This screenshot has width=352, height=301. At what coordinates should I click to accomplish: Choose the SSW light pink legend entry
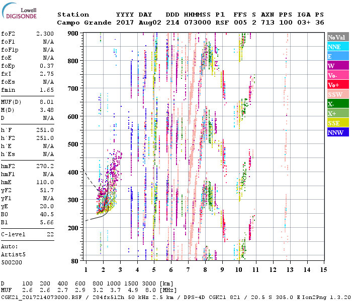pyautogui.click(x=338, y=94)
